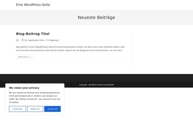
Task: Follow the OceanWP footer link
Action: click(x=110, y=85)
